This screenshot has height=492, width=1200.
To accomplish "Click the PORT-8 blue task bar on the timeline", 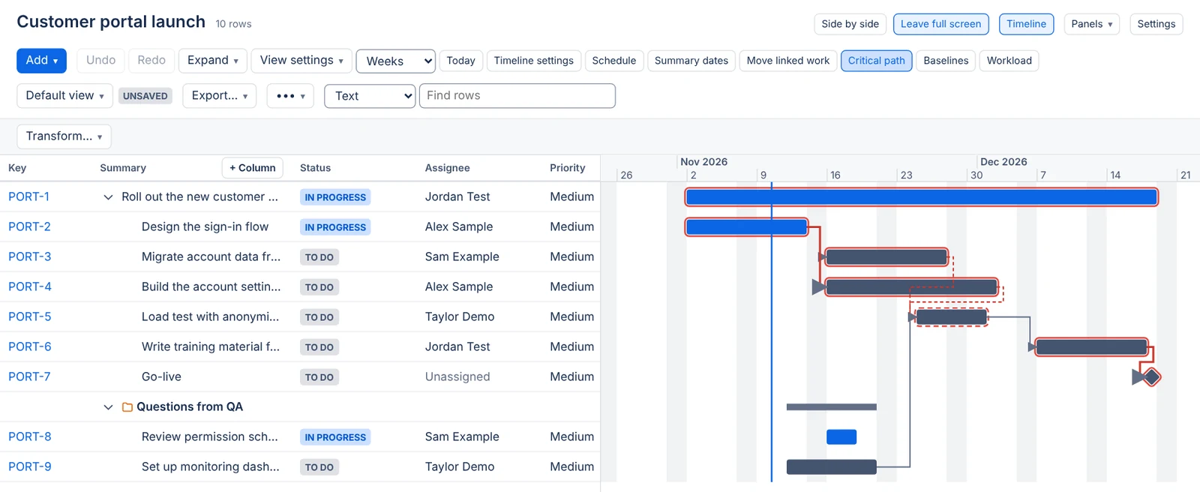I will (x=841, y=437).
